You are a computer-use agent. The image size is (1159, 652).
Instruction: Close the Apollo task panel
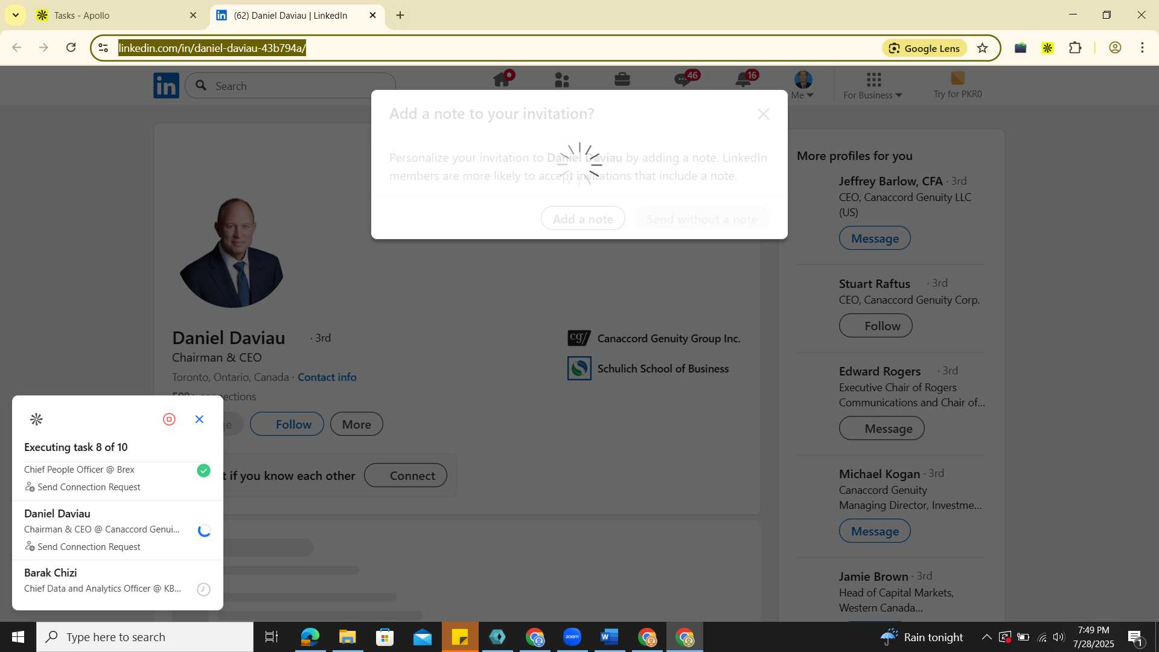tap(200, 419)
